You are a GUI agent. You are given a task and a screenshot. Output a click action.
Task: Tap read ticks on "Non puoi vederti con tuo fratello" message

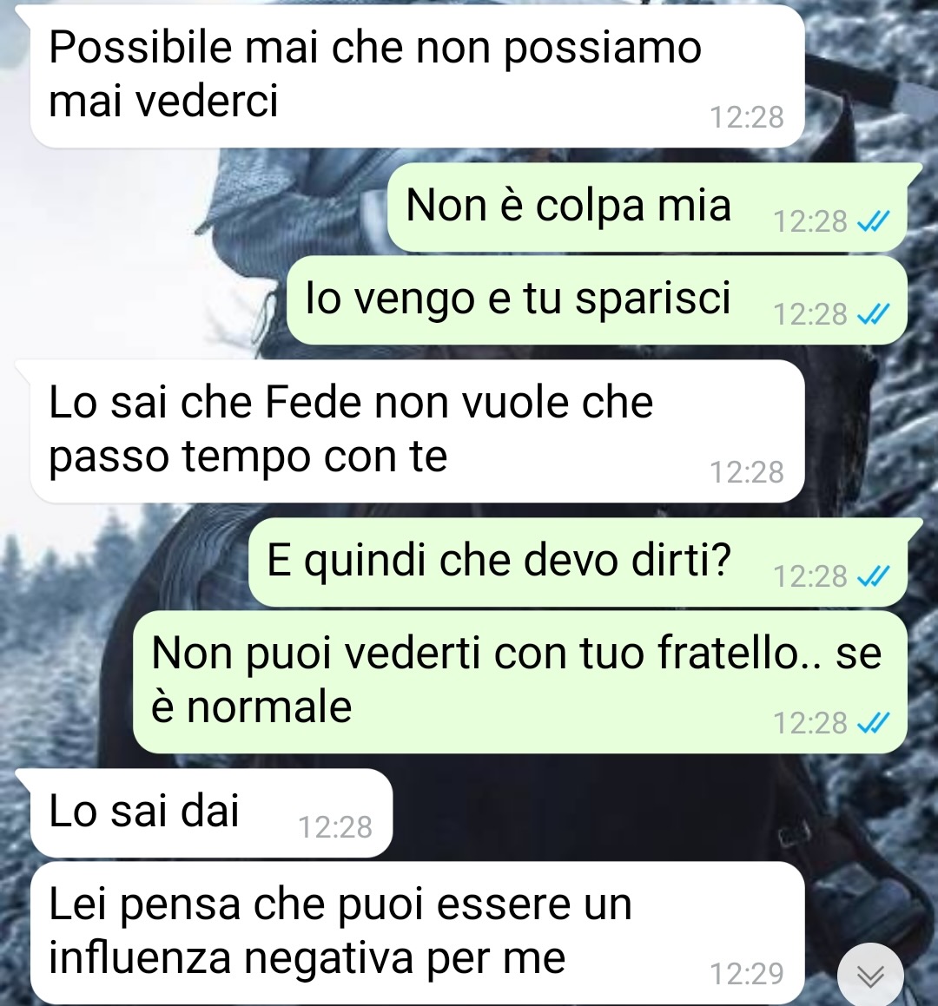click(x=874, y=723)
